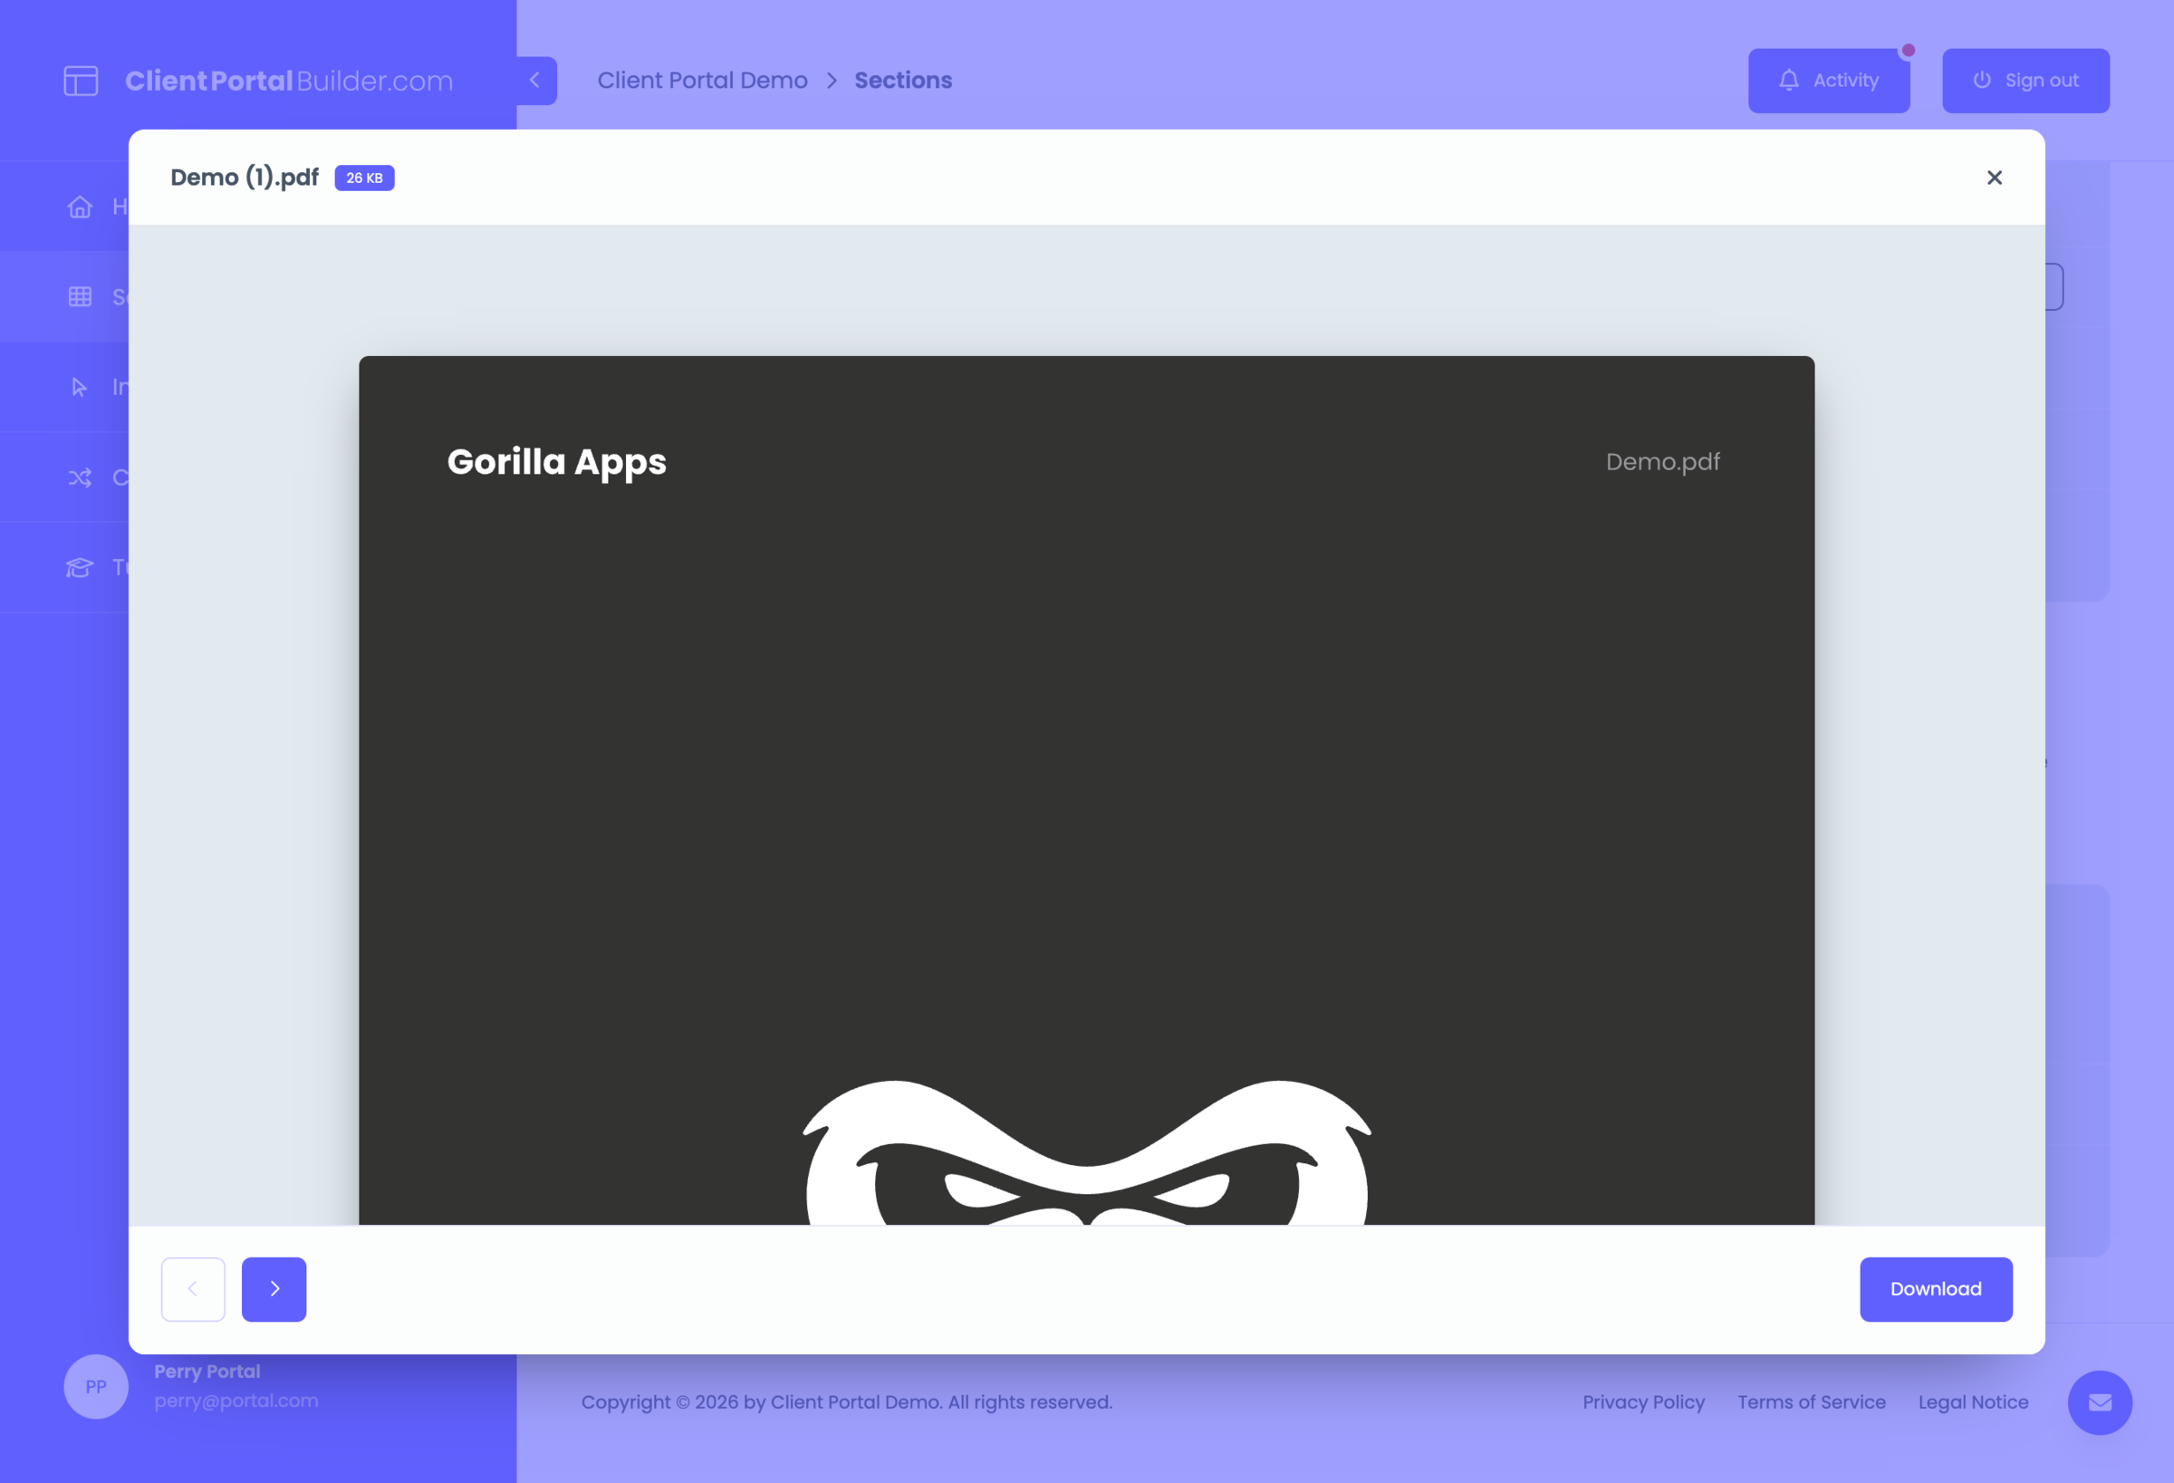The height and width of the screenshot is (1483, 2174).
Task: Open the Terms of Service link
Action: [x=1811, y=1401]
